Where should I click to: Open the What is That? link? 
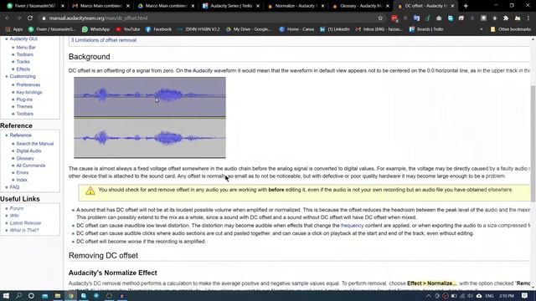[x=24, y=230]
